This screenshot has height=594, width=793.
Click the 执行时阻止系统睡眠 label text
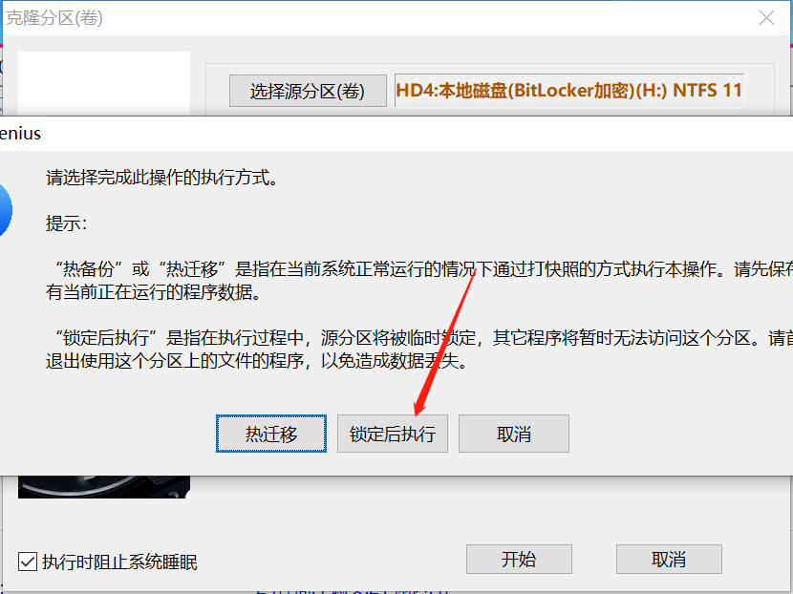(x=119, y=562)
